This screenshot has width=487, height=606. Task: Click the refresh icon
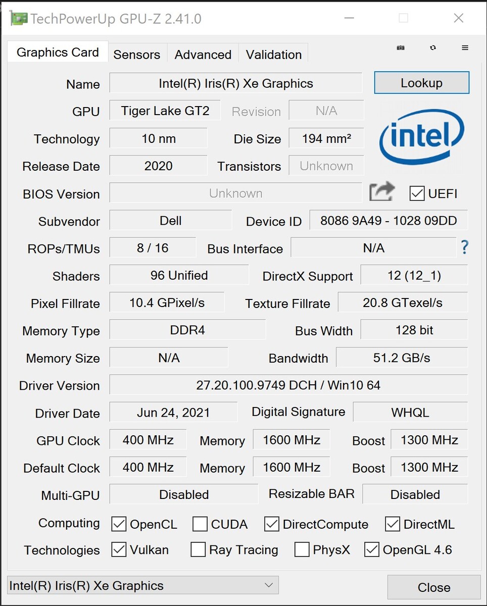[433, 48]
